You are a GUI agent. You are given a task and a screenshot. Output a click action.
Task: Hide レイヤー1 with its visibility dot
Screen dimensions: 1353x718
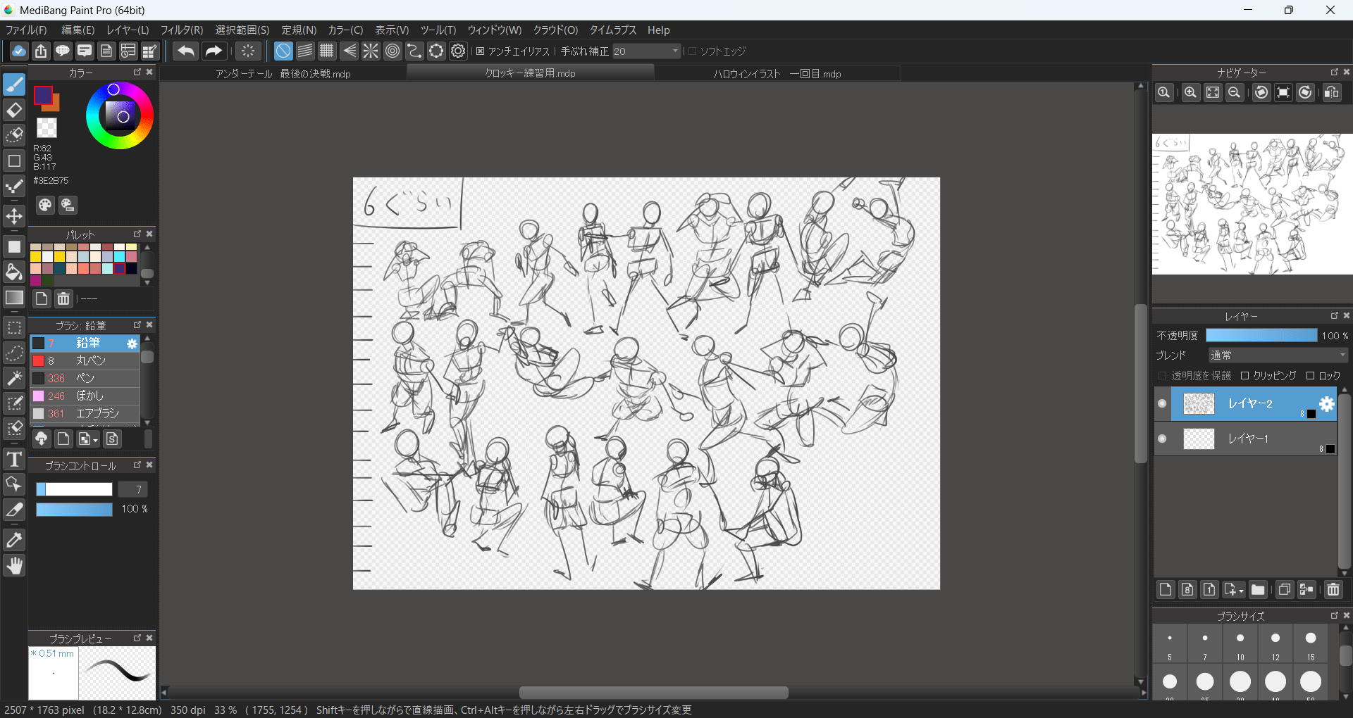pos(1162,439)
